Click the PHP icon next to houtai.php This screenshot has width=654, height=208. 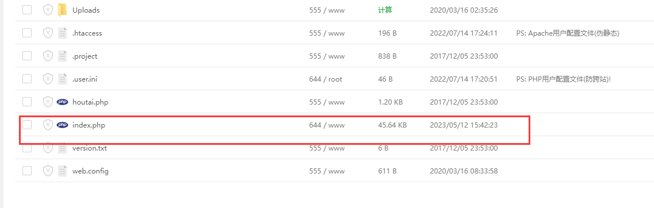tap(62, 102)
